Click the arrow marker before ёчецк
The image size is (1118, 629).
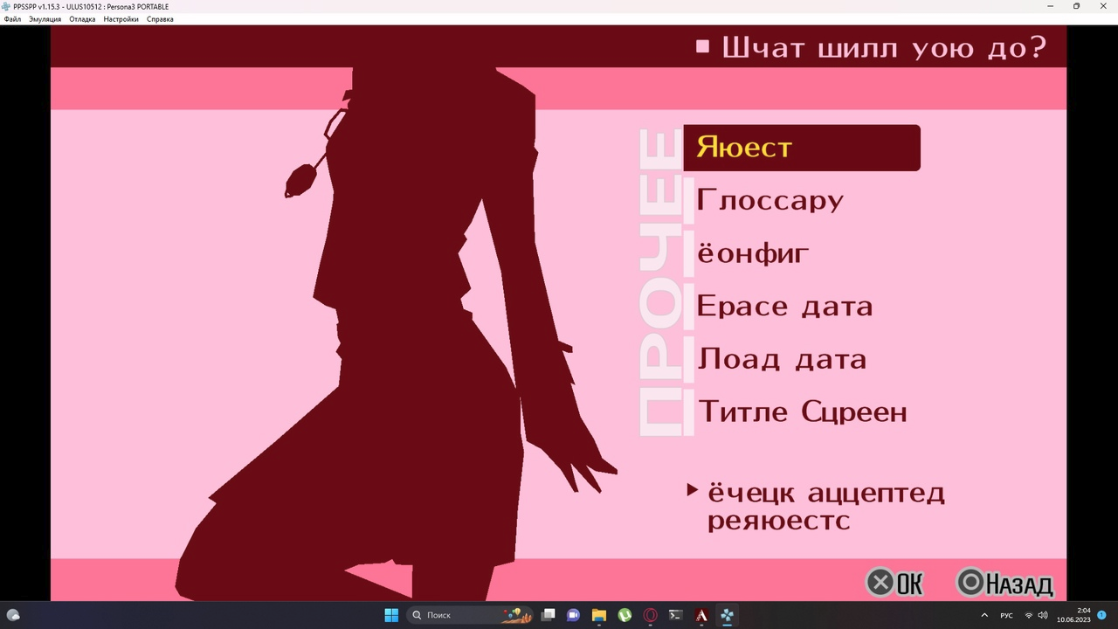pos(692,490)
